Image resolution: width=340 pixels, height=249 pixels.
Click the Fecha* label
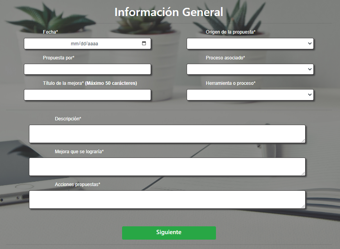pos(50,32)
